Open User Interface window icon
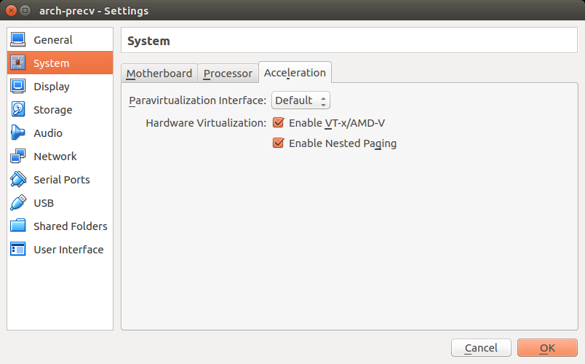 pos(18,249)
